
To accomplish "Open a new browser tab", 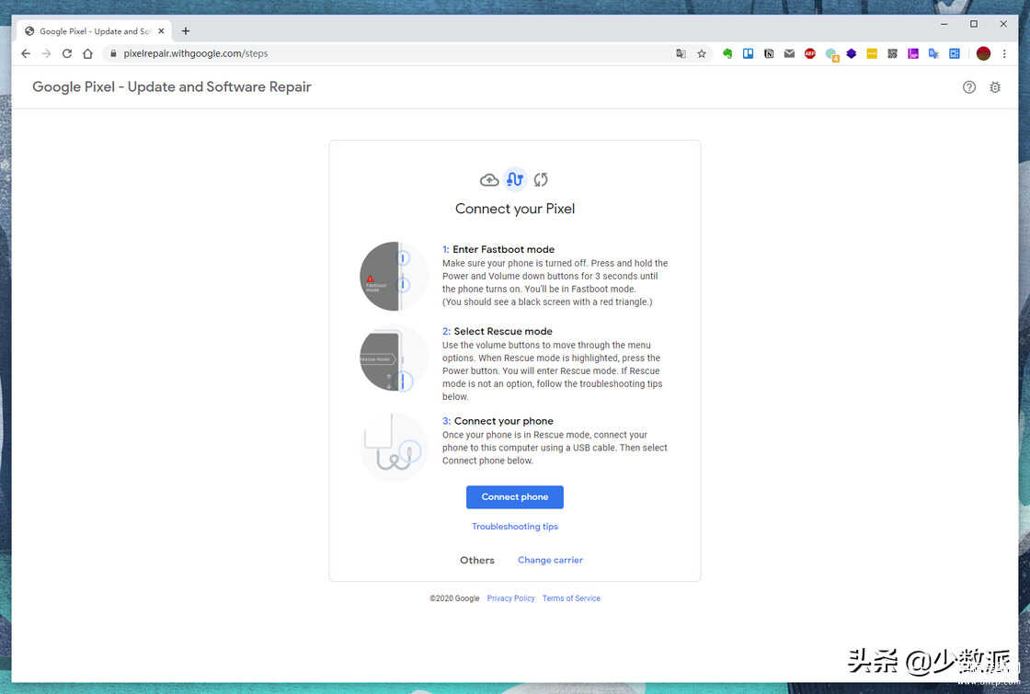I will click(x=186, y=31).
